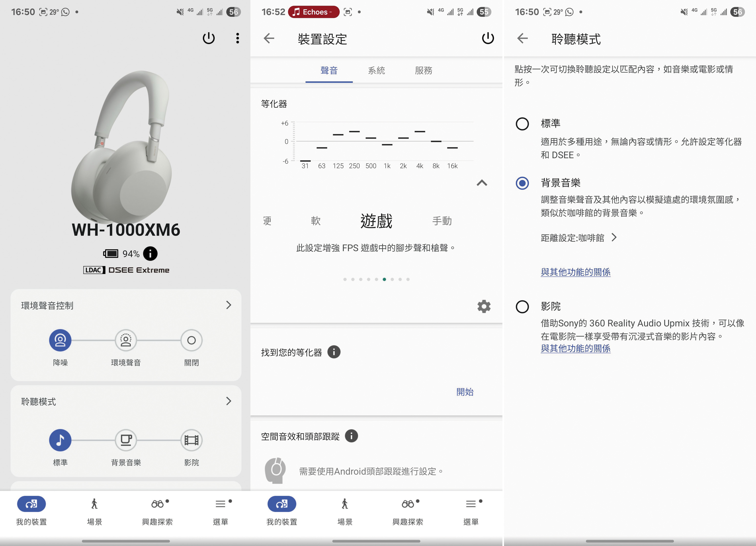
Task: Adjust the 31 Hz equalizer band
Action: coord(305,161)
